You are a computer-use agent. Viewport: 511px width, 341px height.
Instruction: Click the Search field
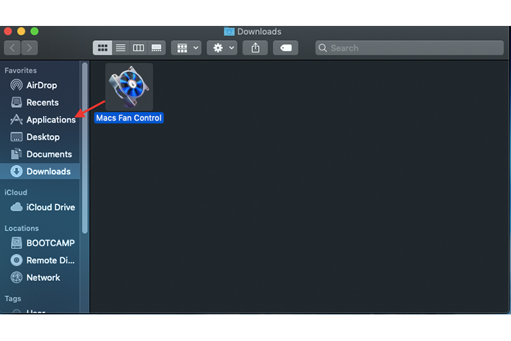[409, 48]
